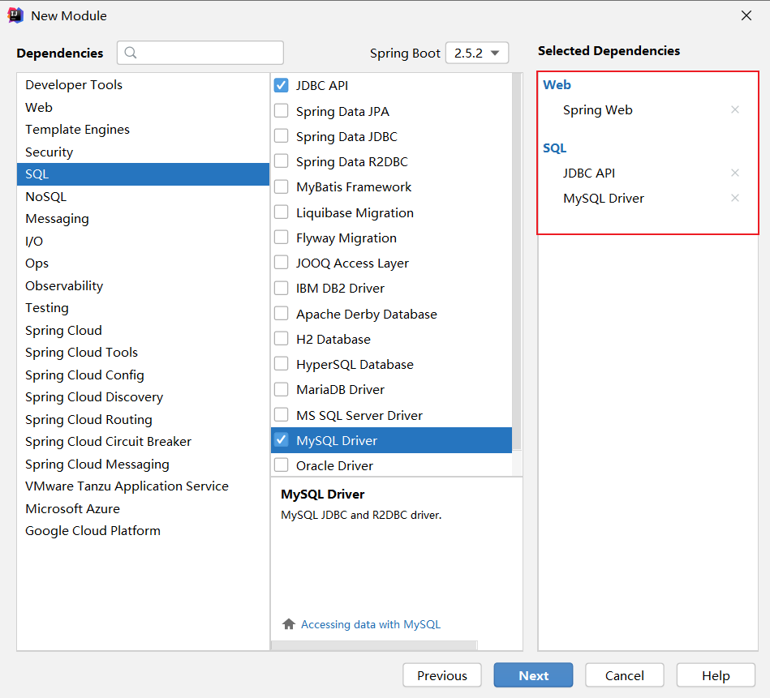Open Spring Cloud Config category
Image resolution: width=770 pixels, height=698 pixels.
[143, 375]
